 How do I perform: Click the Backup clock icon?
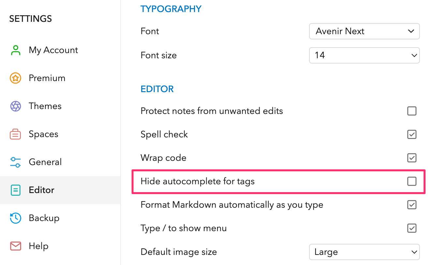[15, 218]
